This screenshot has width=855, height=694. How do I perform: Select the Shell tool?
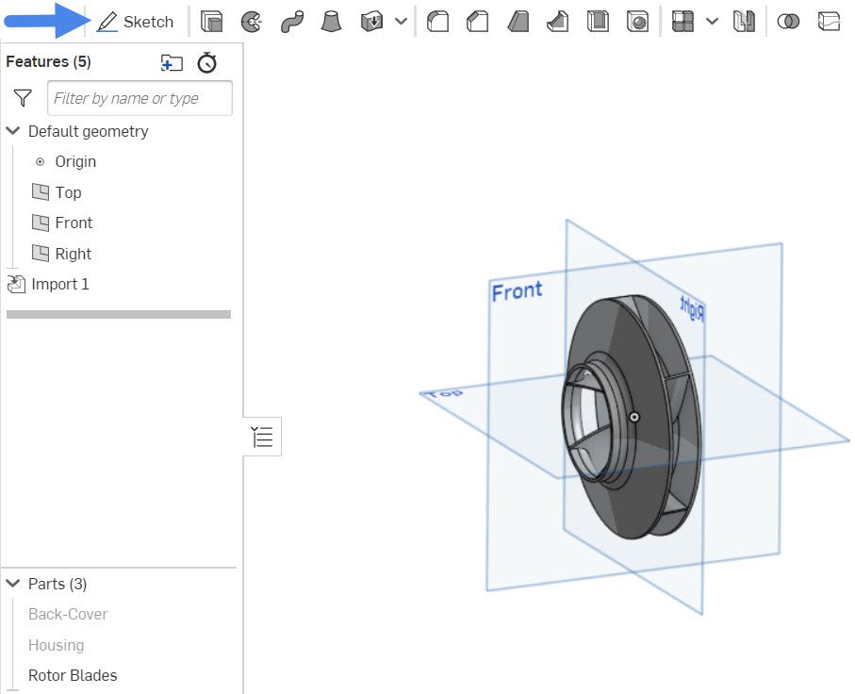pos(595,21)
